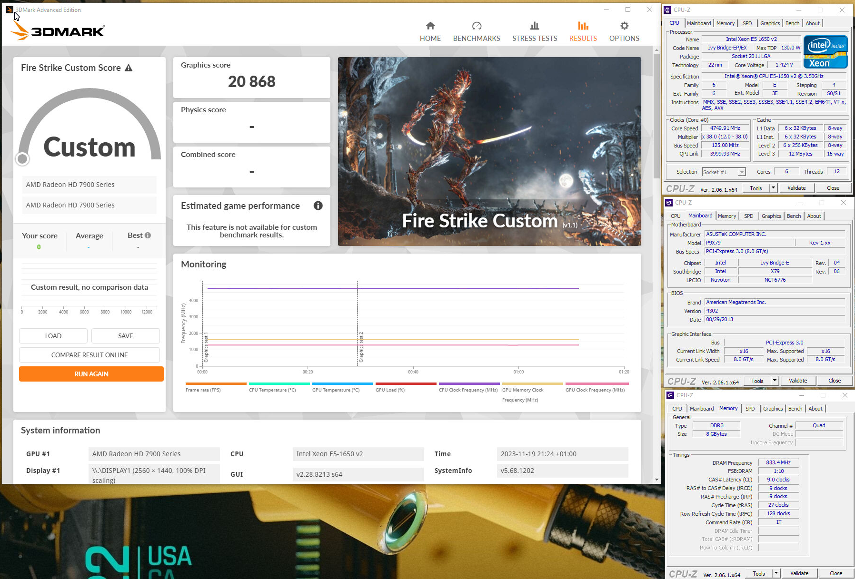Screen dimensions: 855x579
Task: Click the Physics score card
Action: pos(252,122)
